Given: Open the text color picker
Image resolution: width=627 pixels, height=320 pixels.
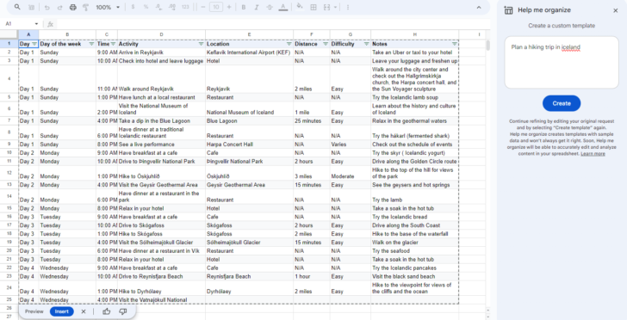Looking at the screenshot, I should click(x=283, y=7).
